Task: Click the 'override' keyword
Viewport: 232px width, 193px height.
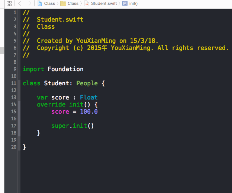Action: pyautogui.click(x=51, y=104)
